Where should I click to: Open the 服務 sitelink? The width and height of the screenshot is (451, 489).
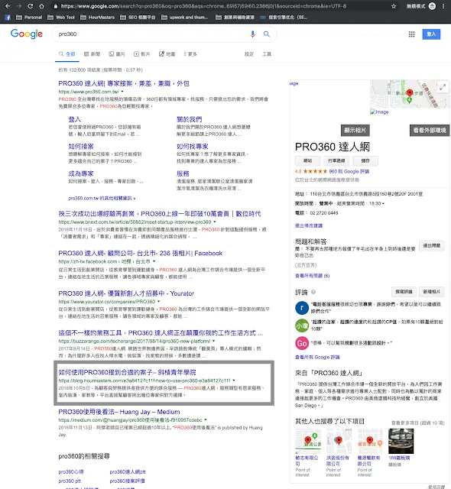click(x=183, y=173)
